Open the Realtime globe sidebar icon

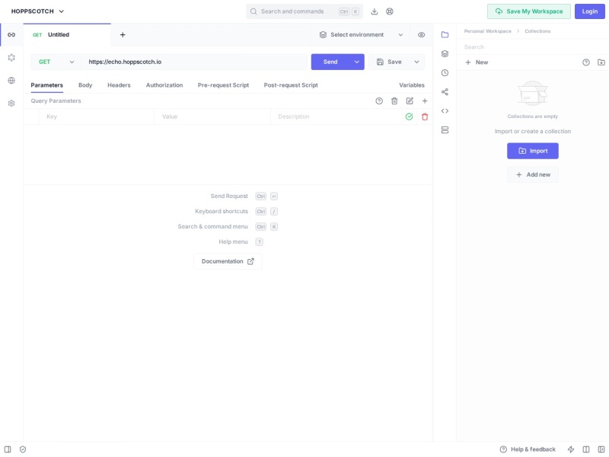point(11,81)
